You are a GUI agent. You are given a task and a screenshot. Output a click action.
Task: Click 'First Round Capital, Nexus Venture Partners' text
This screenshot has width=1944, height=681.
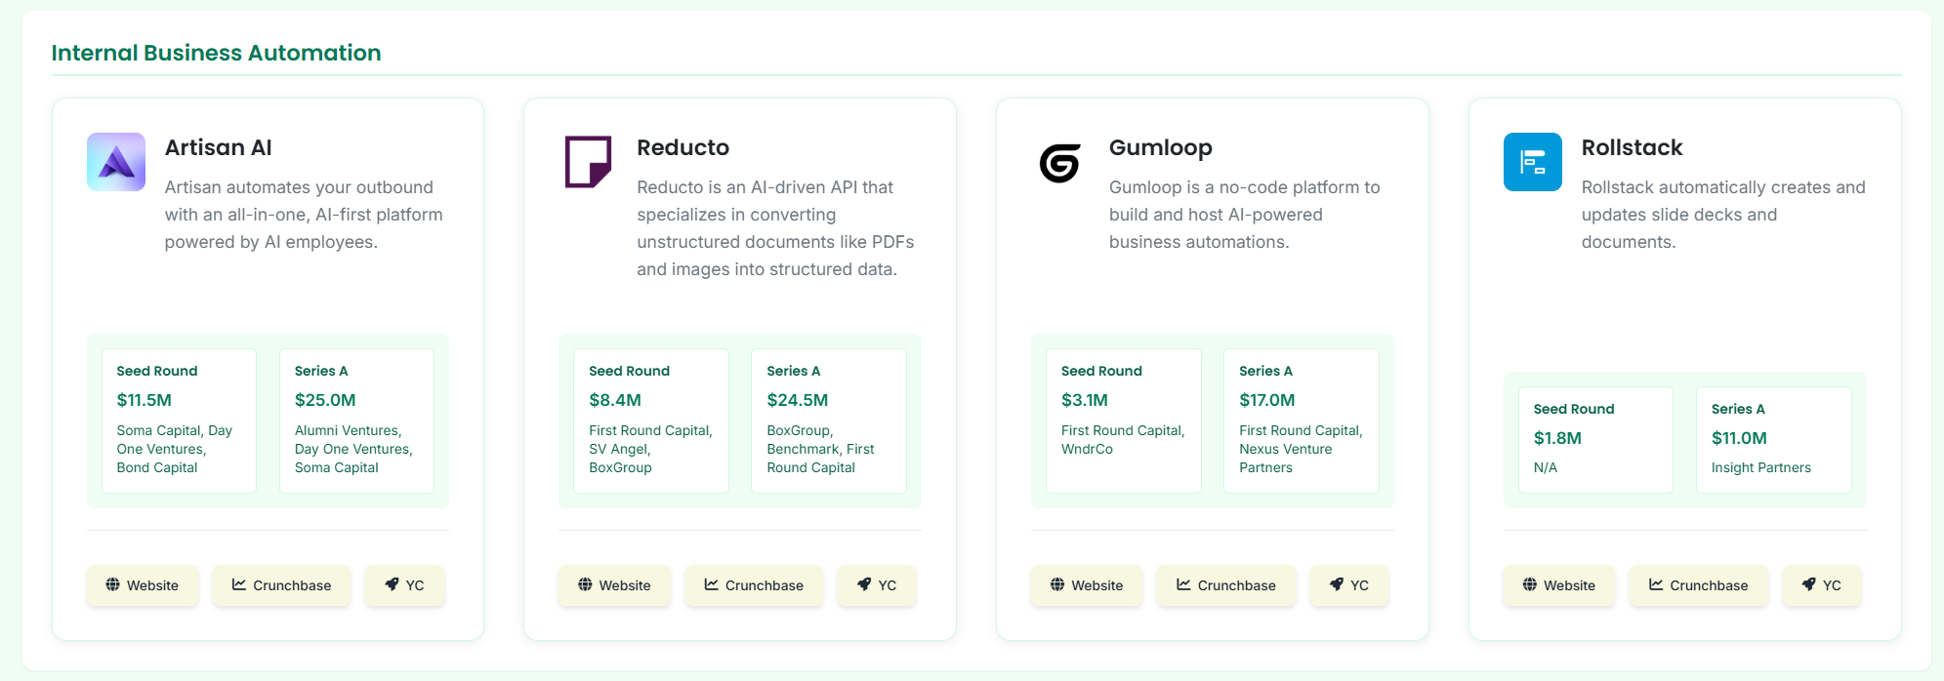tap(1301, 449)
